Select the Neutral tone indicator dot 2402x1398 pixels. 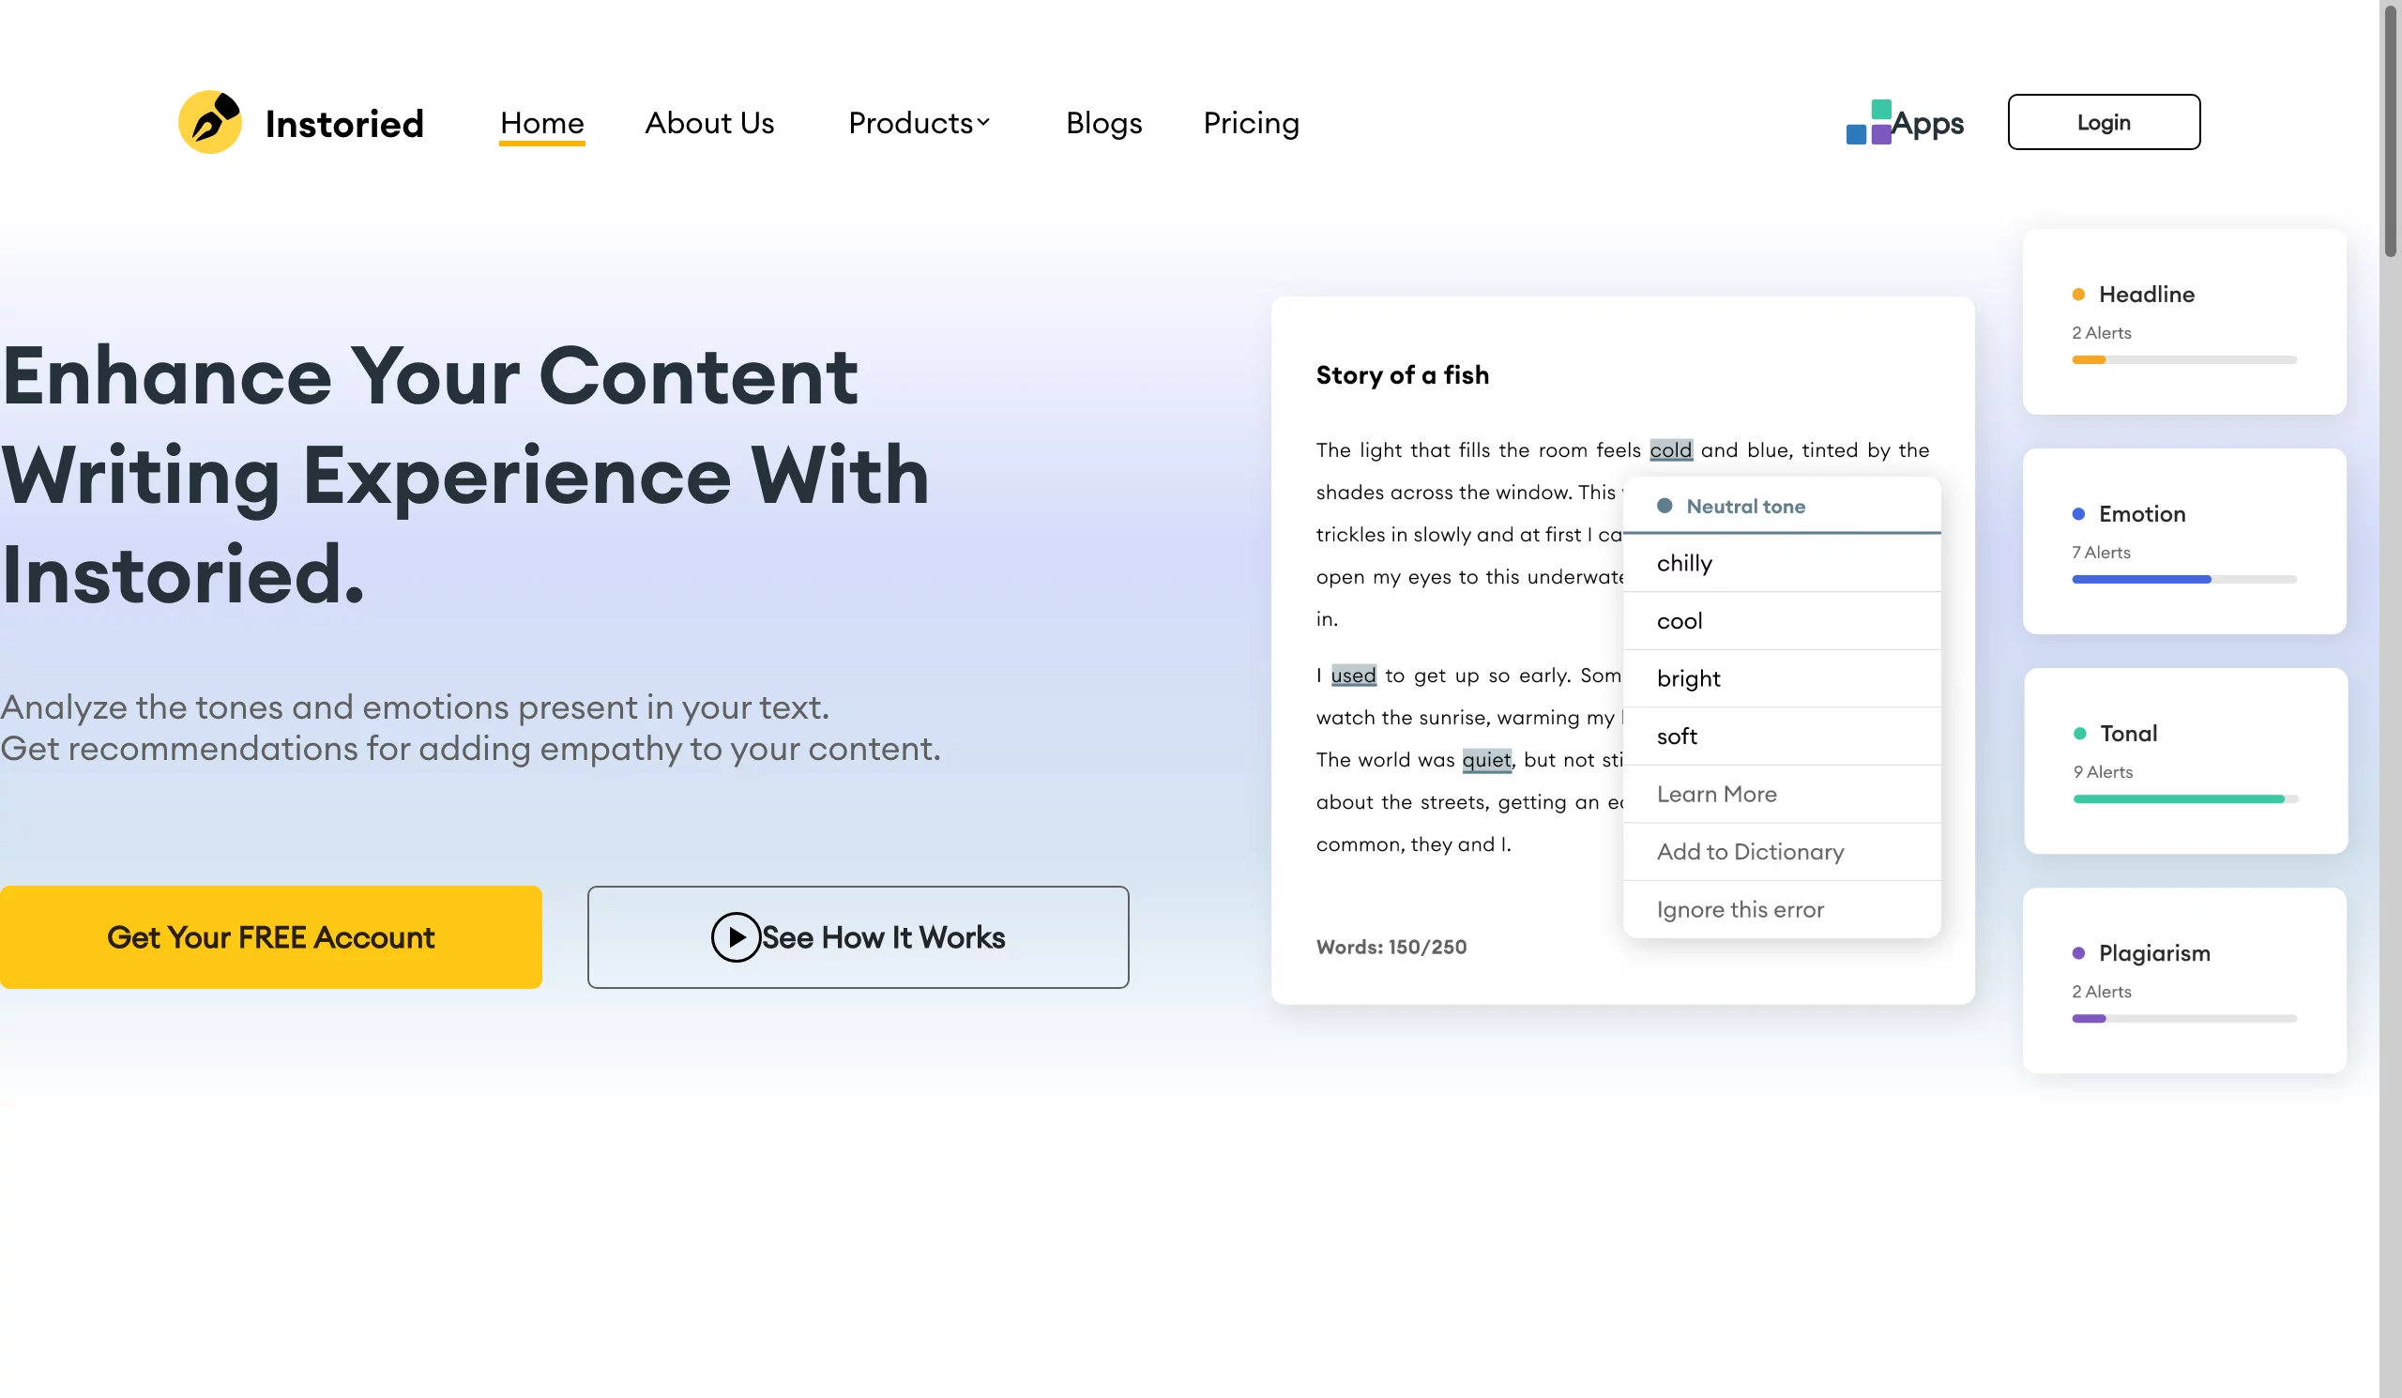1664,506
